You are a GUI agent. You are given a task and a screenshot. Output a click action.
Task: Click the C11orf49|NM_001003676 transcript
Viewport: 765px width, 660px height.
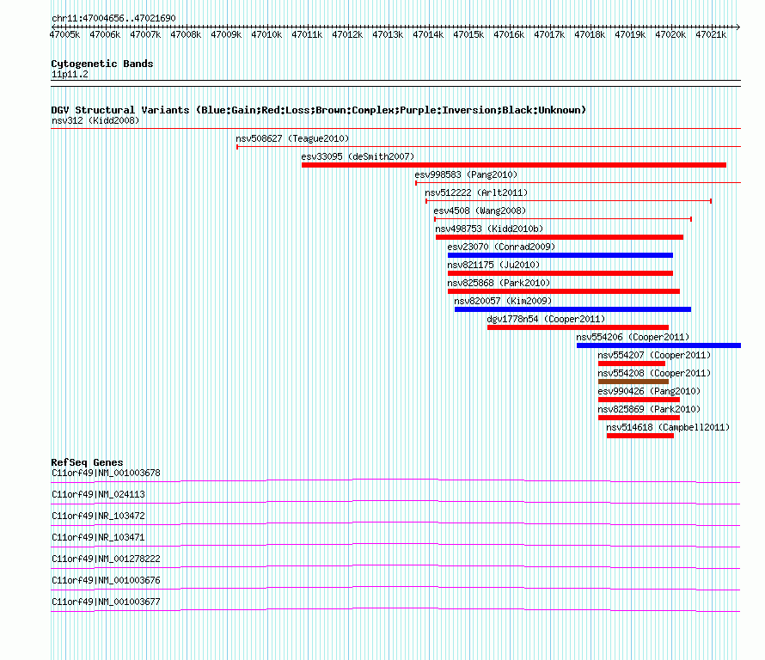pos(106,580)
